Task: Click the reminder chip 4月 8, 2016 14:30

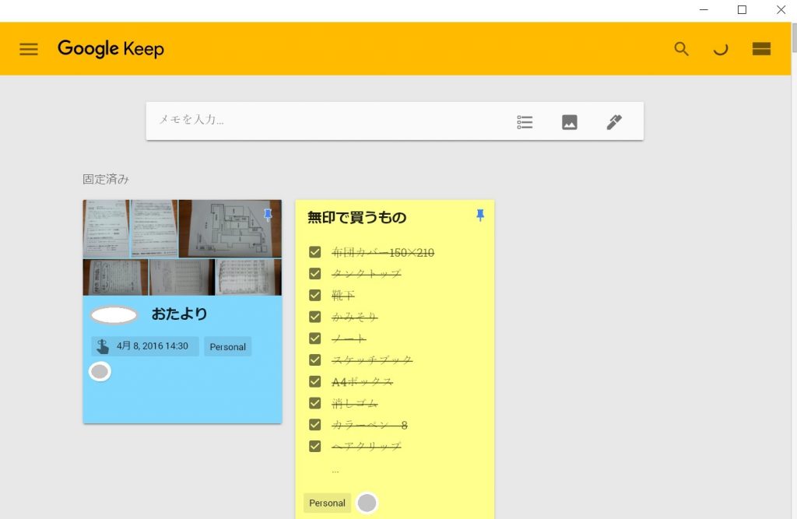Action: click(145, 346)
